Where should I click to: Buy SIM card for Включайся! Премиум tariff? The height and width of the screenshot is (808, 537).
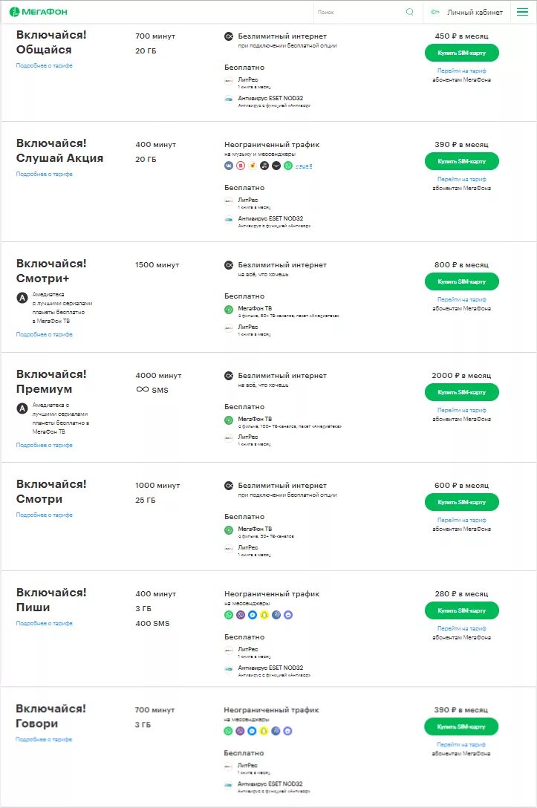[x=461, y=392]
